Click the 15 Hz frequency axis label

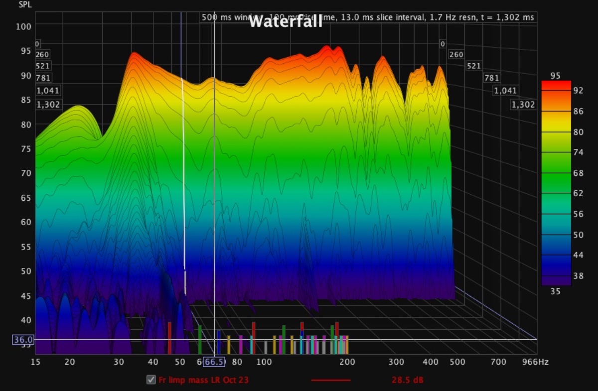(x=35, y=362)
